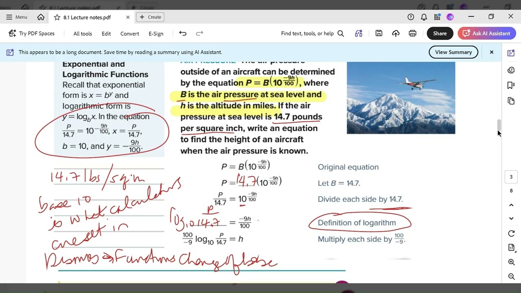The width and height of the screenshot is (521, 293).
Task: Click the current page number 3 box
Action: 511,177
